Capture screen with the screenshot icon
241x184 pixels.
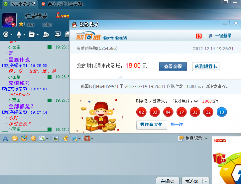coord(75,139)
